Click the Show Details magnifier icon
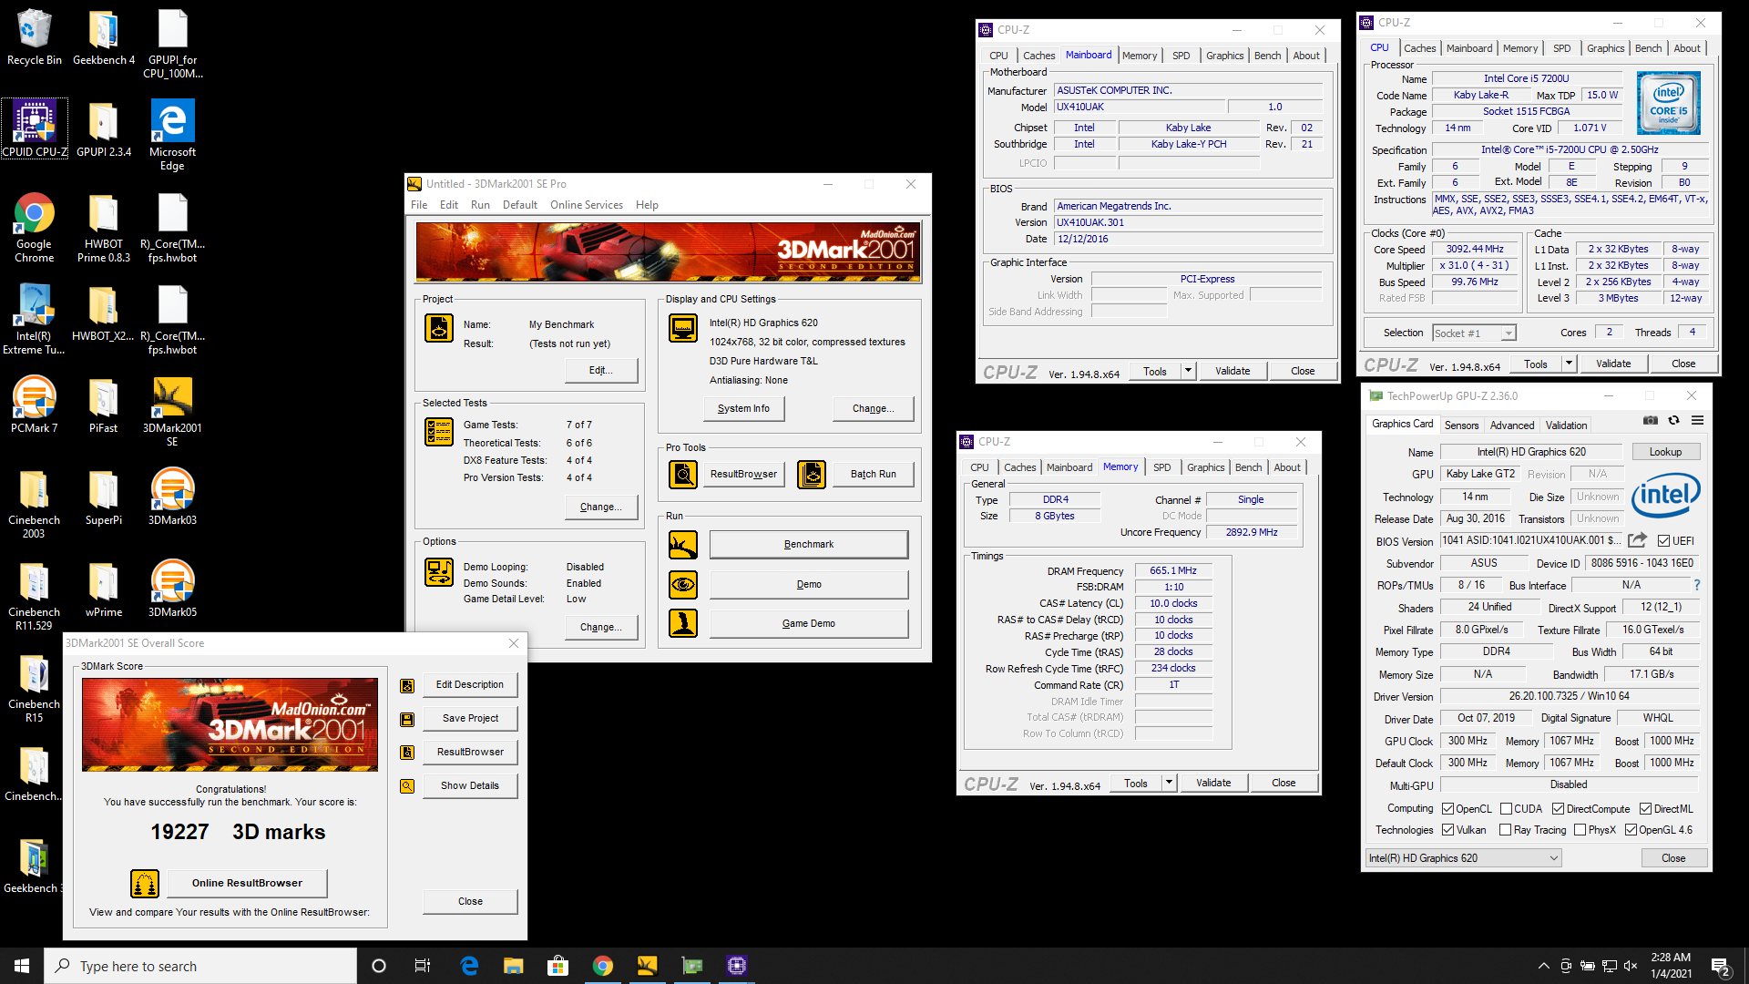 pyautogui.click(x=407, y=786)
